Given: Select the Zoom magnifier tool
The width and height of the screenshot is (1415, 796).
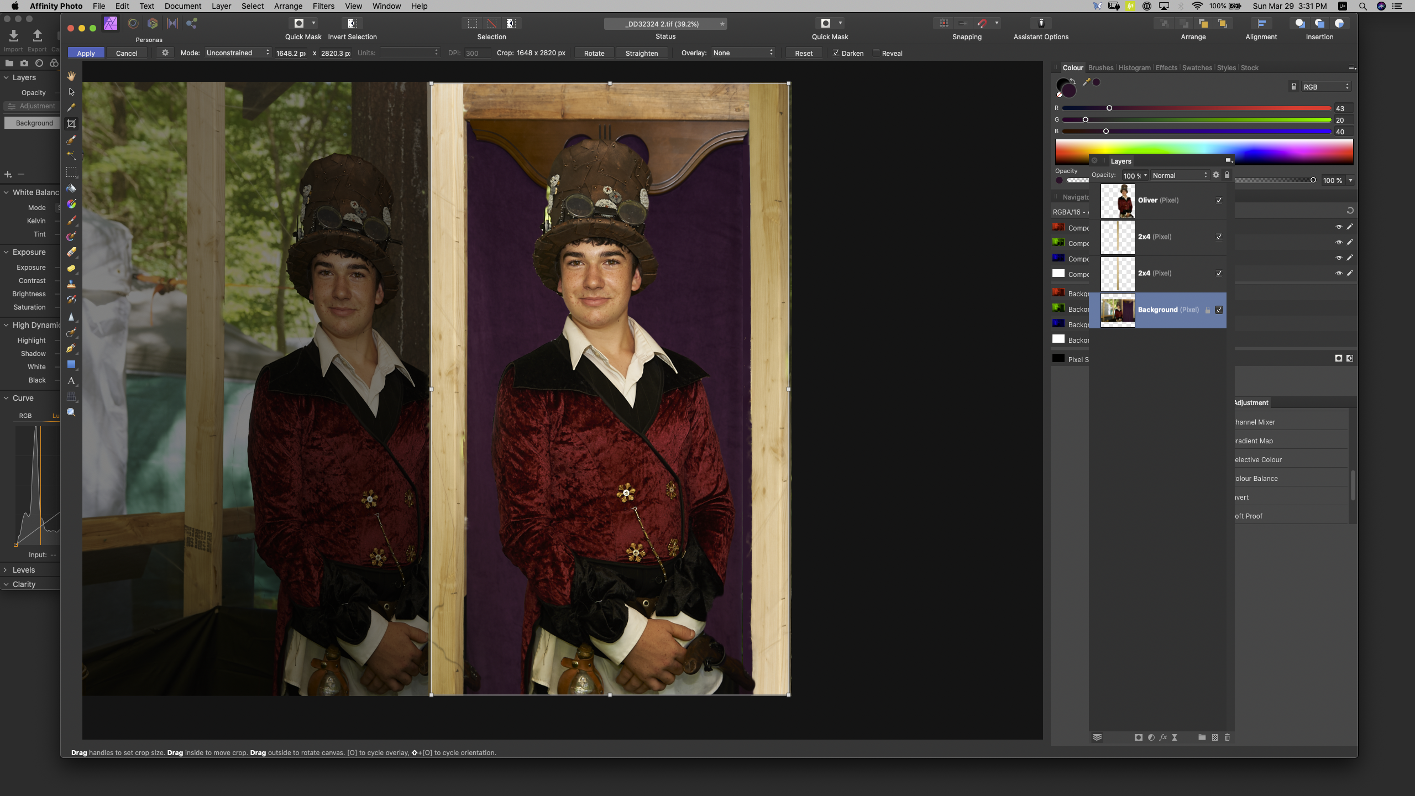Looking at the screenshot, I should tap(71, 412).
